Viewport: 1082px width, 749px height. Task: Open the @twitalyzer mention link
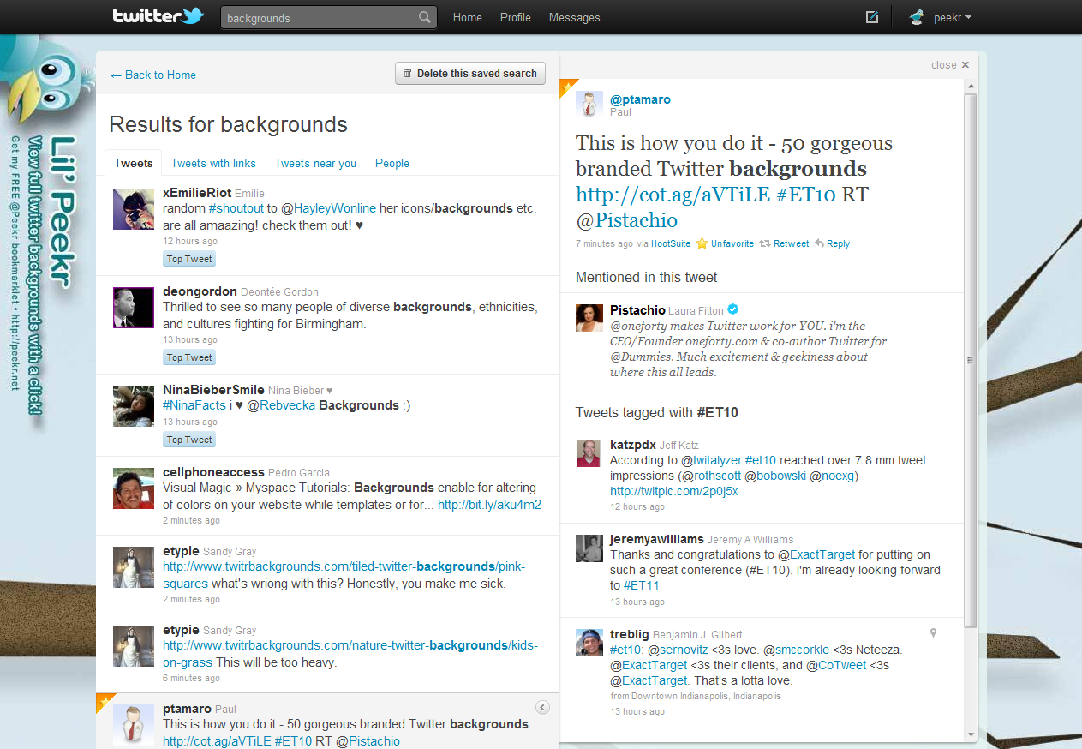tap(717, 460)
